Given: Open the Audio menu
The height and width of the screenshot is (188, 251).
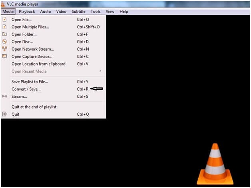Looking at the screenshot, I should coord(46,12).
